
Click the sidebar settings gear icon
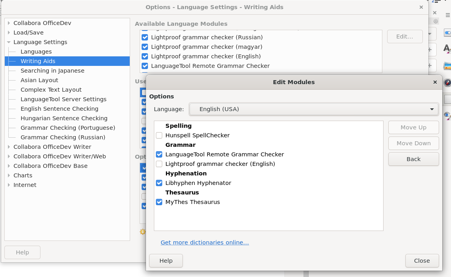[436, 21]
